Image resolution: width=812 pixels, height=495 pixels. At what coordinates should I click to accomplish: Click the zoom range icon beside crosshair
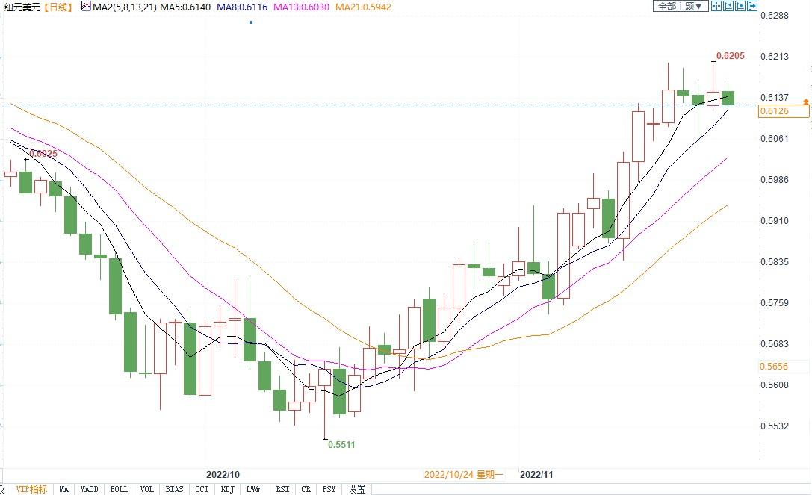coord(728,6)
